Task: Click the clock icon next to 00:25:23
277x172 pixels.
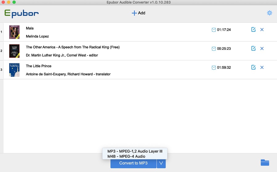Action: click(214, 49)
